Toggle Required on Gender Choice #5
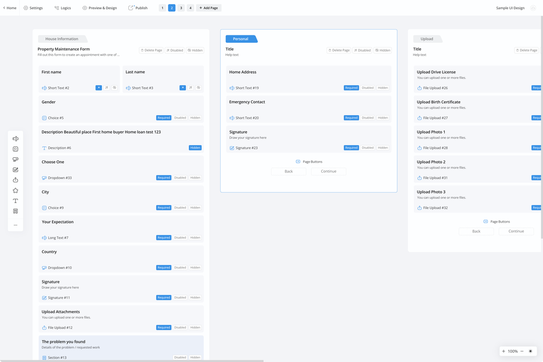The width and height of the screenshot is (543, 362). pos(164,118)
